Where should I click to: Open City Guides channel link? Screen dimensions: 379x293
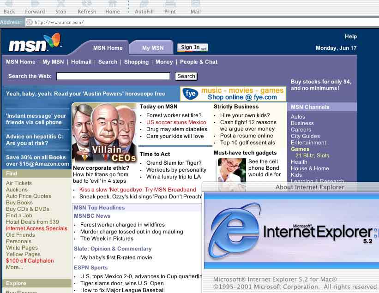[305, 136]
